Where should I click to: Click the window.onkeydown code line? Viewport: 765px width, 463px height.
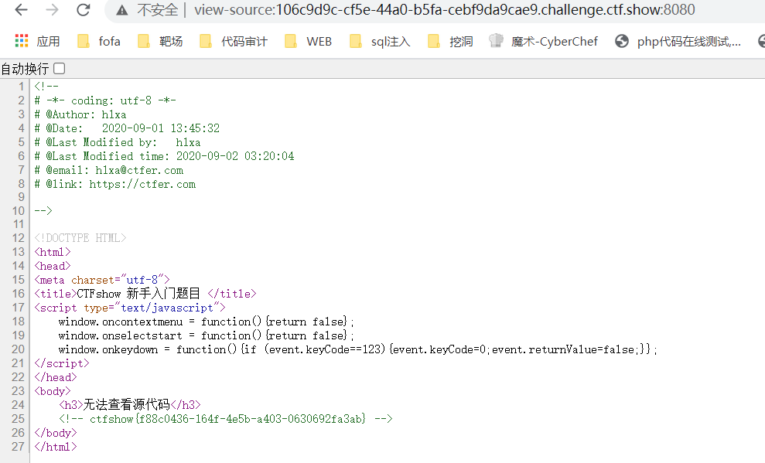tap(357, 349)
